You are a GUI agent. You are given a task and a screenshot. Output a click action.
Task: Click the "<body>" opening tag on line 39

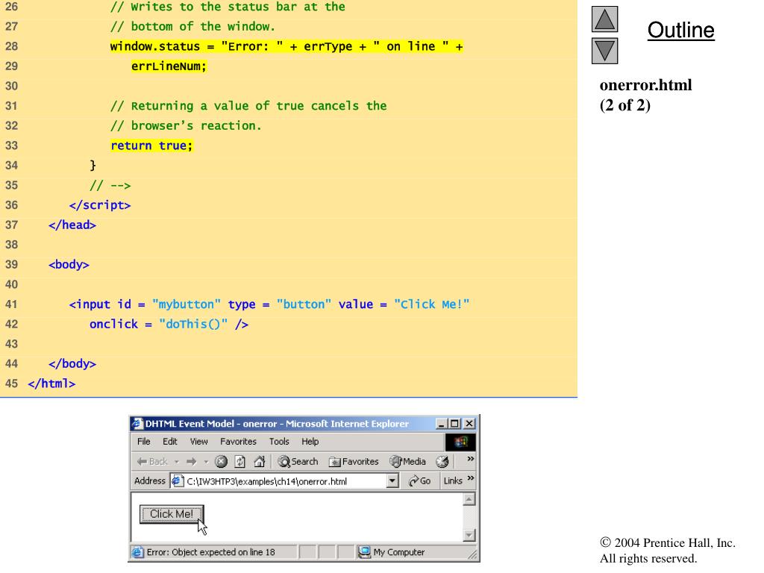coord(69,265)
